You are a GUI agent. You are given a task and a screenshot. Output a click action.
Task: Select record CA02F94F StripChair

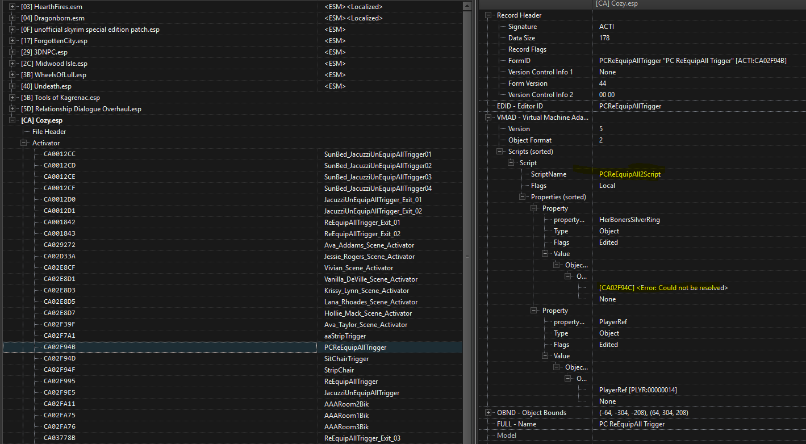(60, 370)
